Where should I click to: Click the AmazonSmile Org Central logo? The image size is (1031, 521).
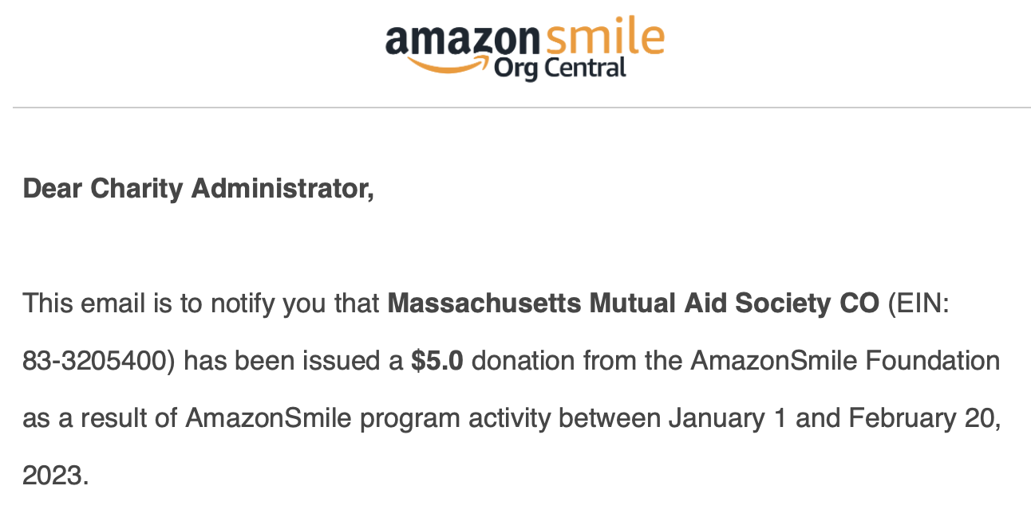point(523,50)
